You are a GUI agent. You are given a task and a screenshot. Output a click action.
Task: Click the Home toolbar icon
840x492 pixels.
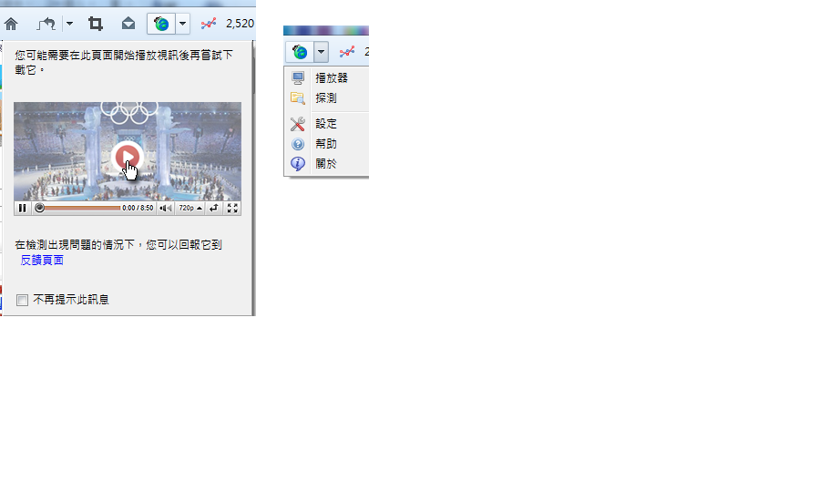11,24
